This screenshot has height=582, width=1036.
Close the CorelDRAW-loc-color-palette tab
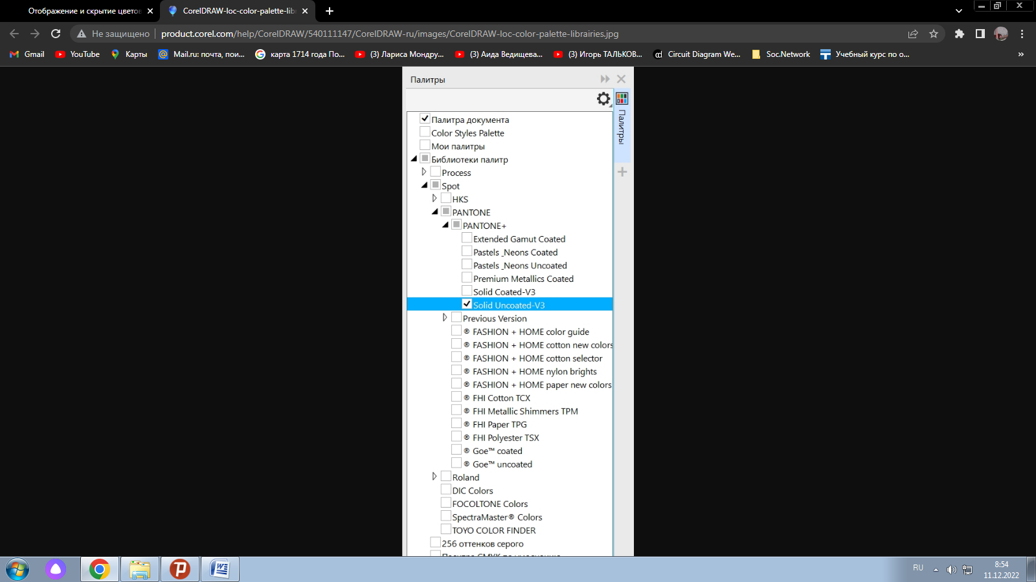[305, 11]
